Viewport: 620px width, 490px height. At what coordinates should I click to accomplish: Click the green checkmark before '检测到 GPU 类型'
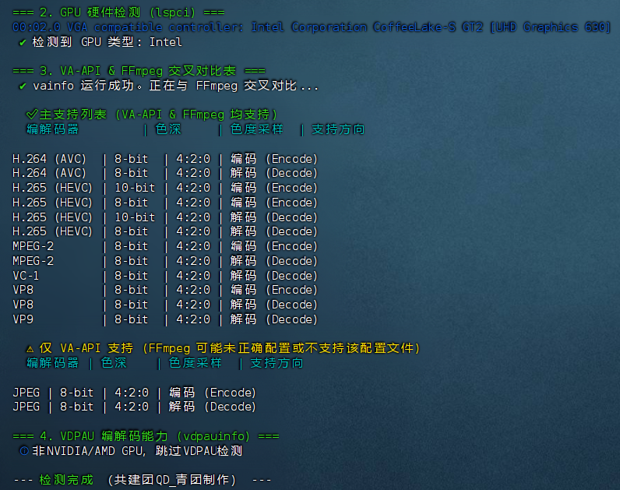(x=23, y=42)
